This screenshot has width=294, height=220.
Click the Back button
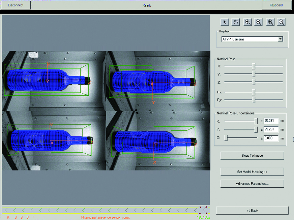point(252,210)
